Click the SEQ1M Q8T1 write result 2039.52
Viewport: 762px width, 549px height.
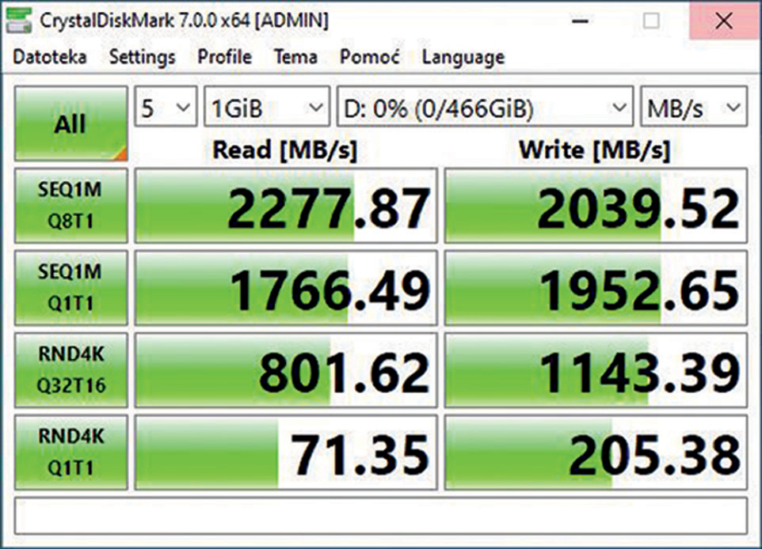click(x=596, y=206)
